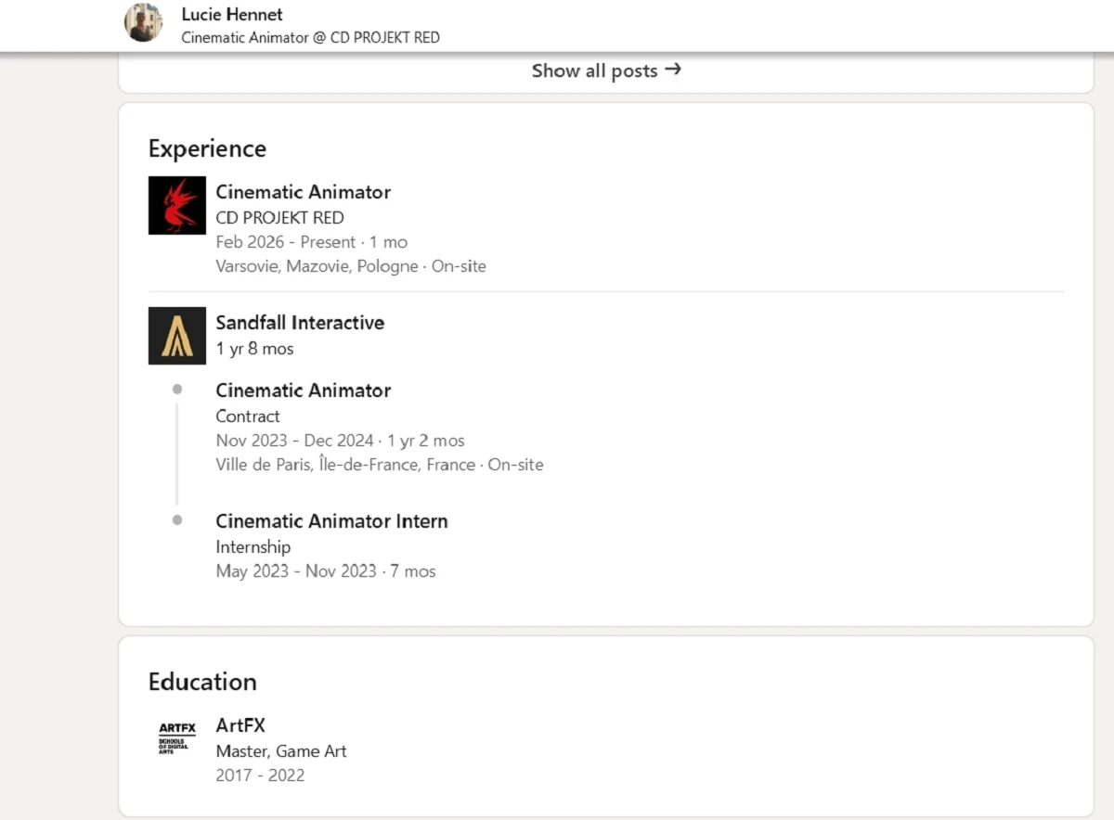Click Lucie Hennet's profile photo in header

point(144,23)
